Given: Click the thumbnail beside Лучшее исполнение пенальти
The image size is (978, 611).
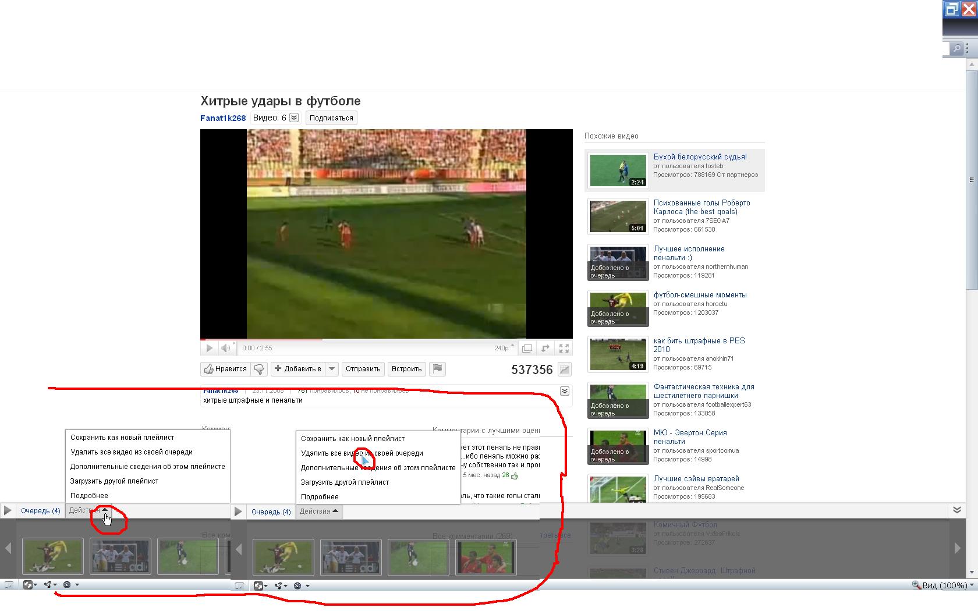Looking at the screenshot, I should 618,262.
